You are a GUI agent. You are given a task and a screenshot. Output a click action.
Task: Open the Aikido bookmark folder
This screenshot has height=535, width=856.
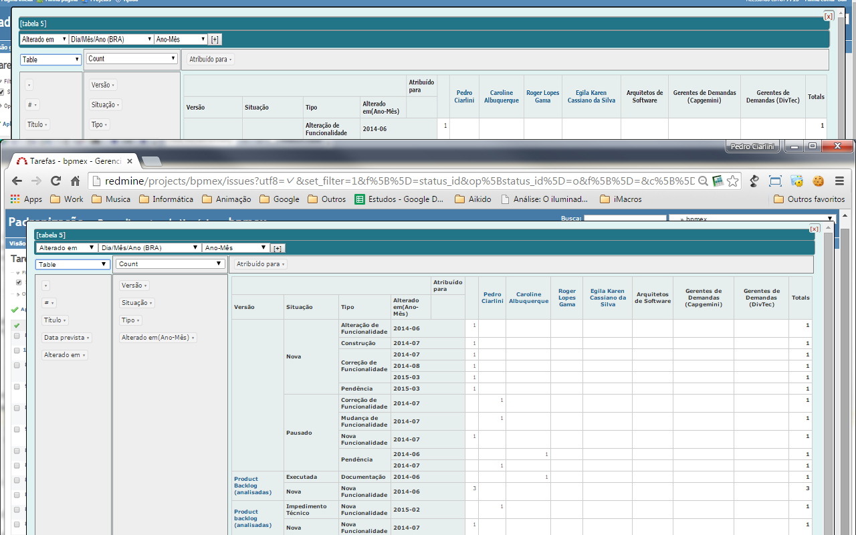[473, 199]
